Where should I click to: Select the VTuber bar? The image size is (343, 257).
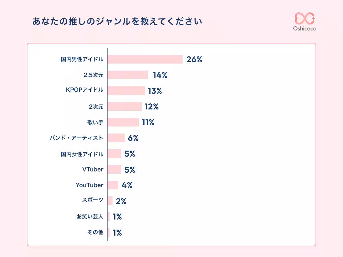(x=114, y=169)
